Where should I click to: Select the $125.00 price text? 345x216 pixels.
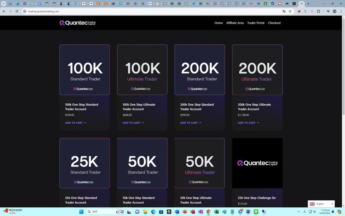(242, 204)
